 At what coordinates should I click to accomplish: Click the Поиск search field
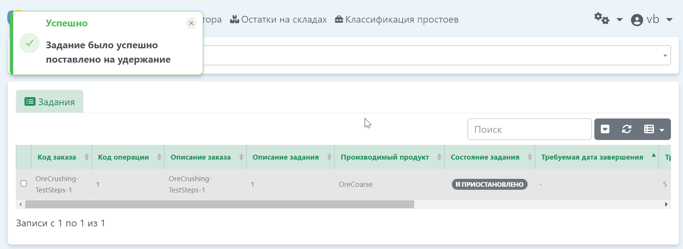[x=529, y=129]
